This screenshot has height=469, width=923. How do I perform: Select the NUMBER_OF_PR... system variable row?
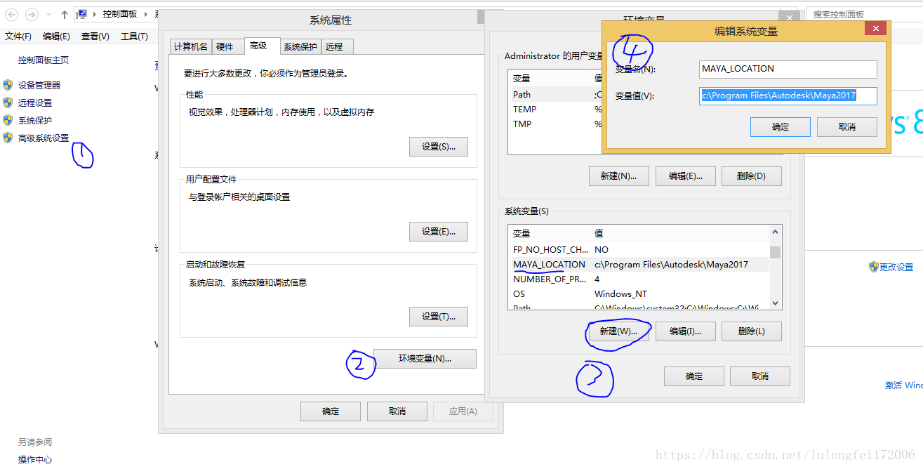639,279
